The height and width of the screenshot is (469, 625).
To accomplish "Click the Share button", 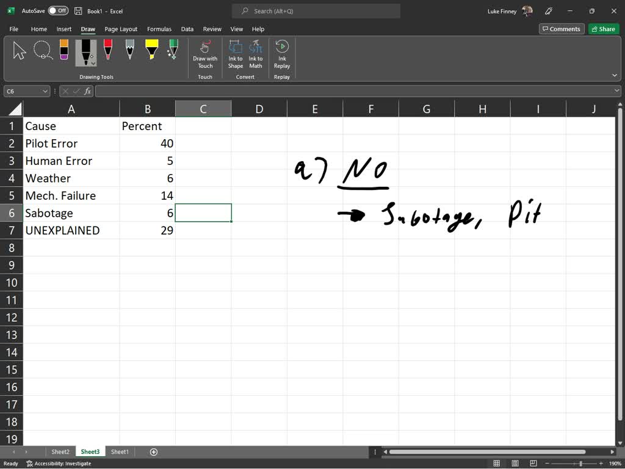I will pyautogui.click(x=603, y=29).
